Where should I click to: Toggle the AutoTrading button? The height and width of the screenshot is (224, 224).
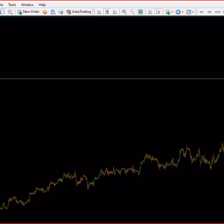point(79,12)
